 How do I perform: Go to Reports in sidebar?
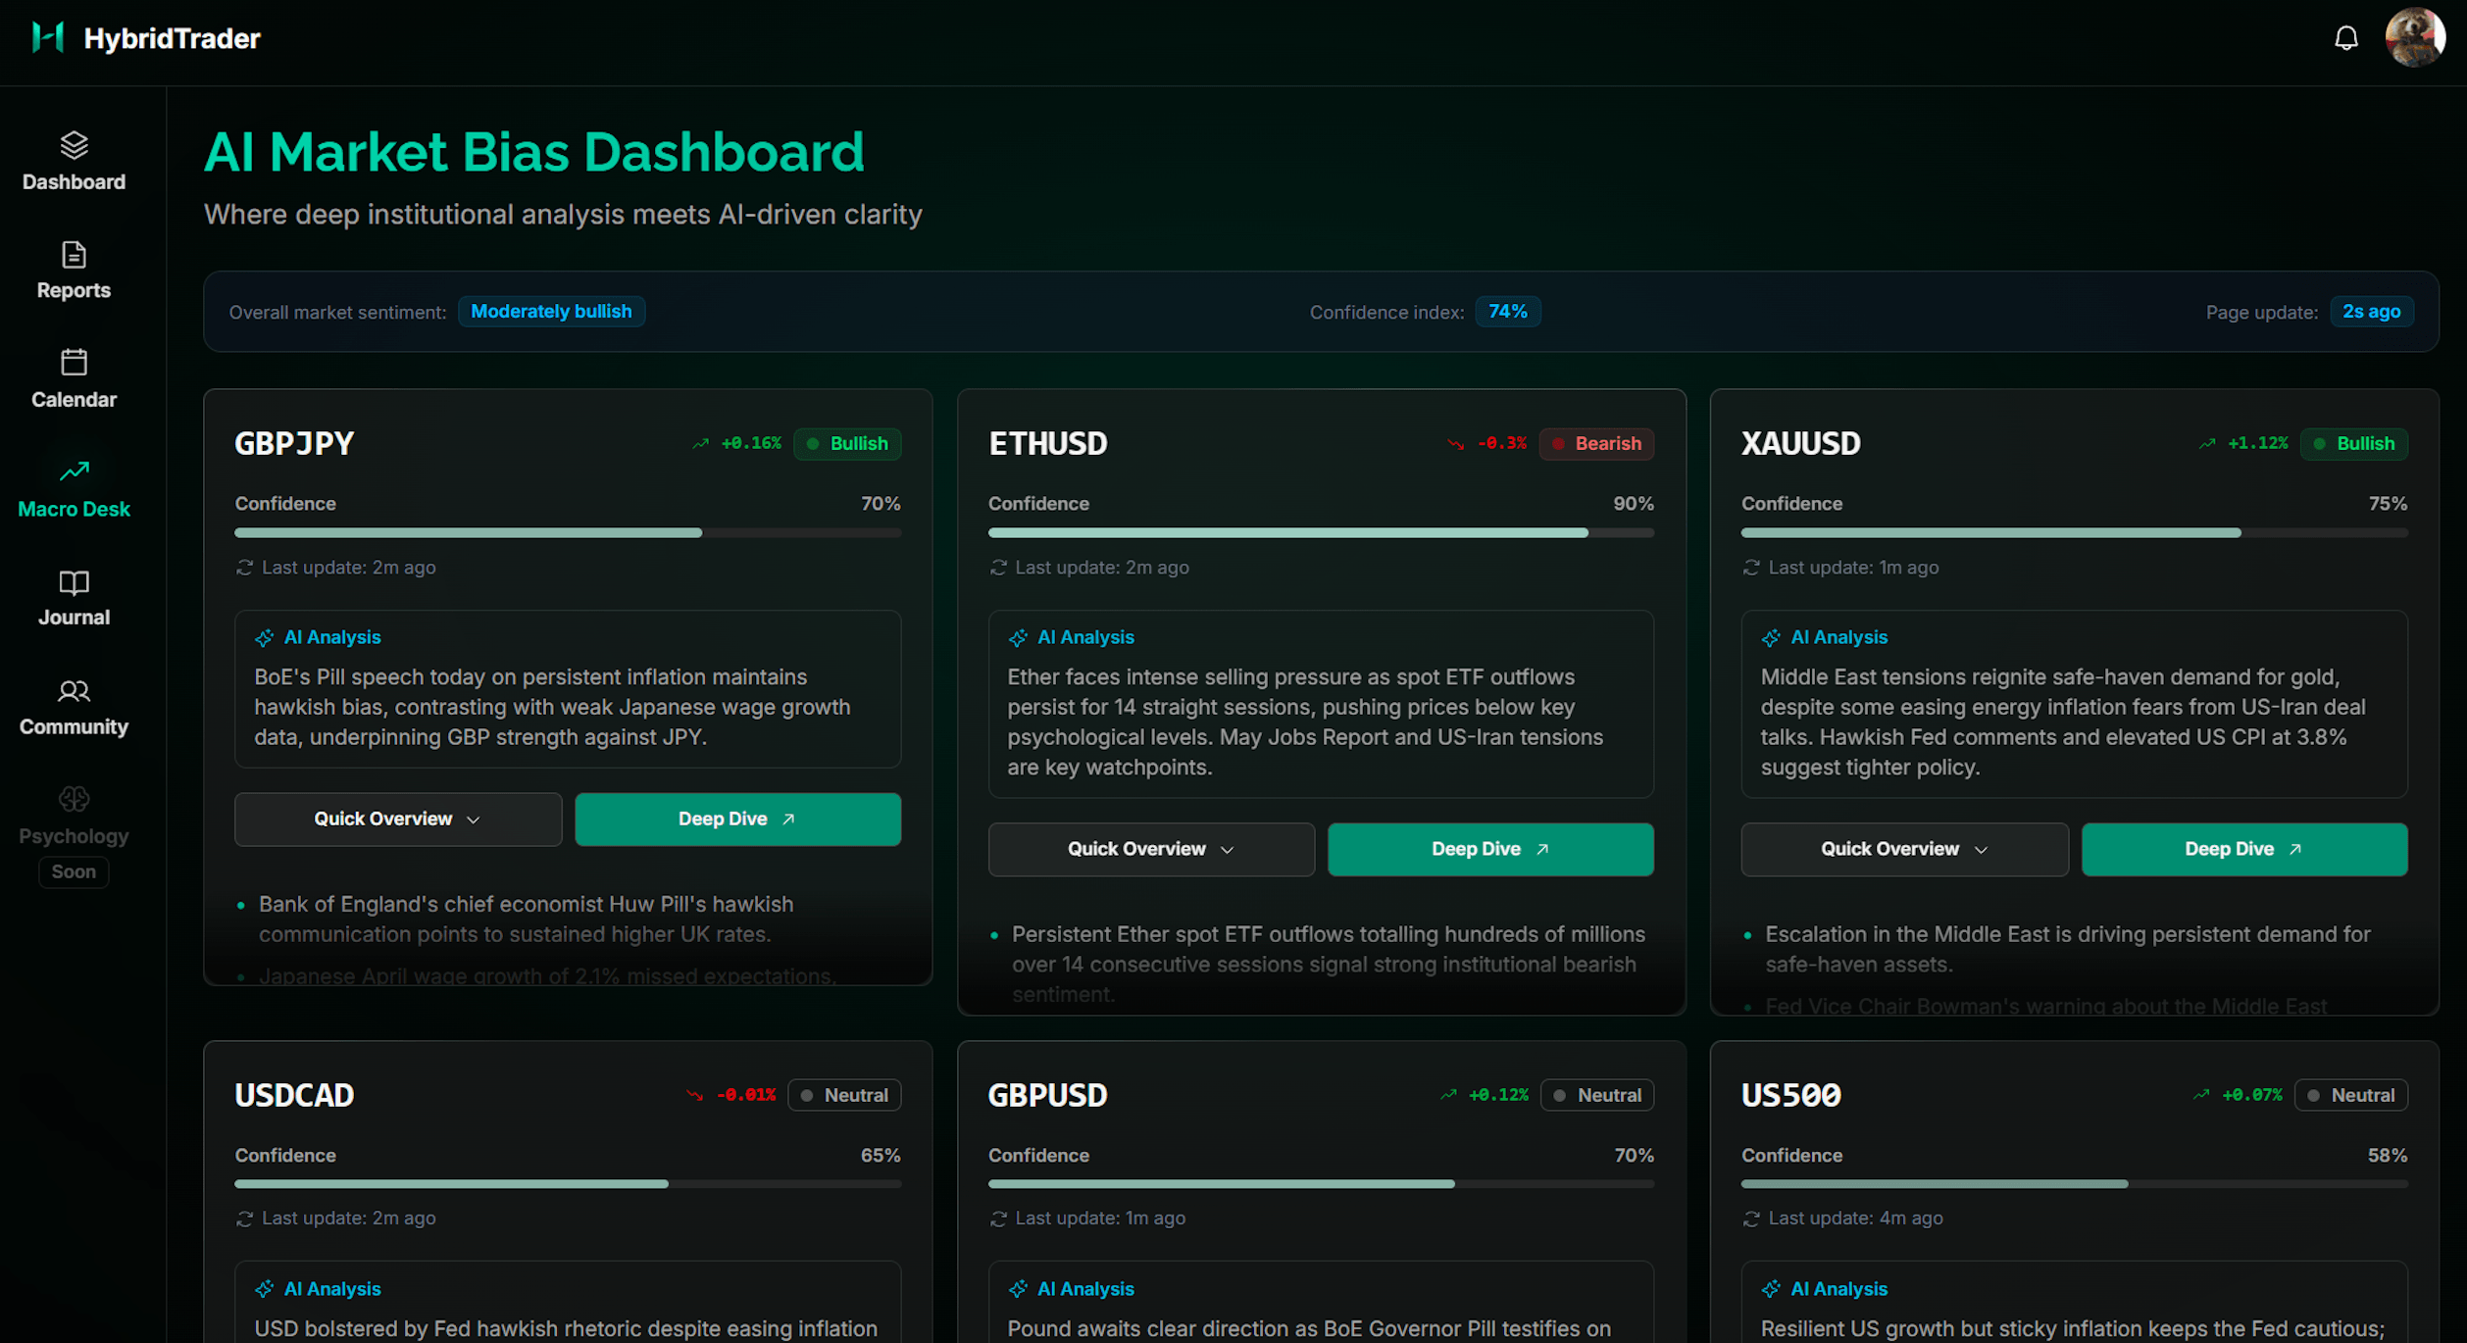(x=74, y=271)
